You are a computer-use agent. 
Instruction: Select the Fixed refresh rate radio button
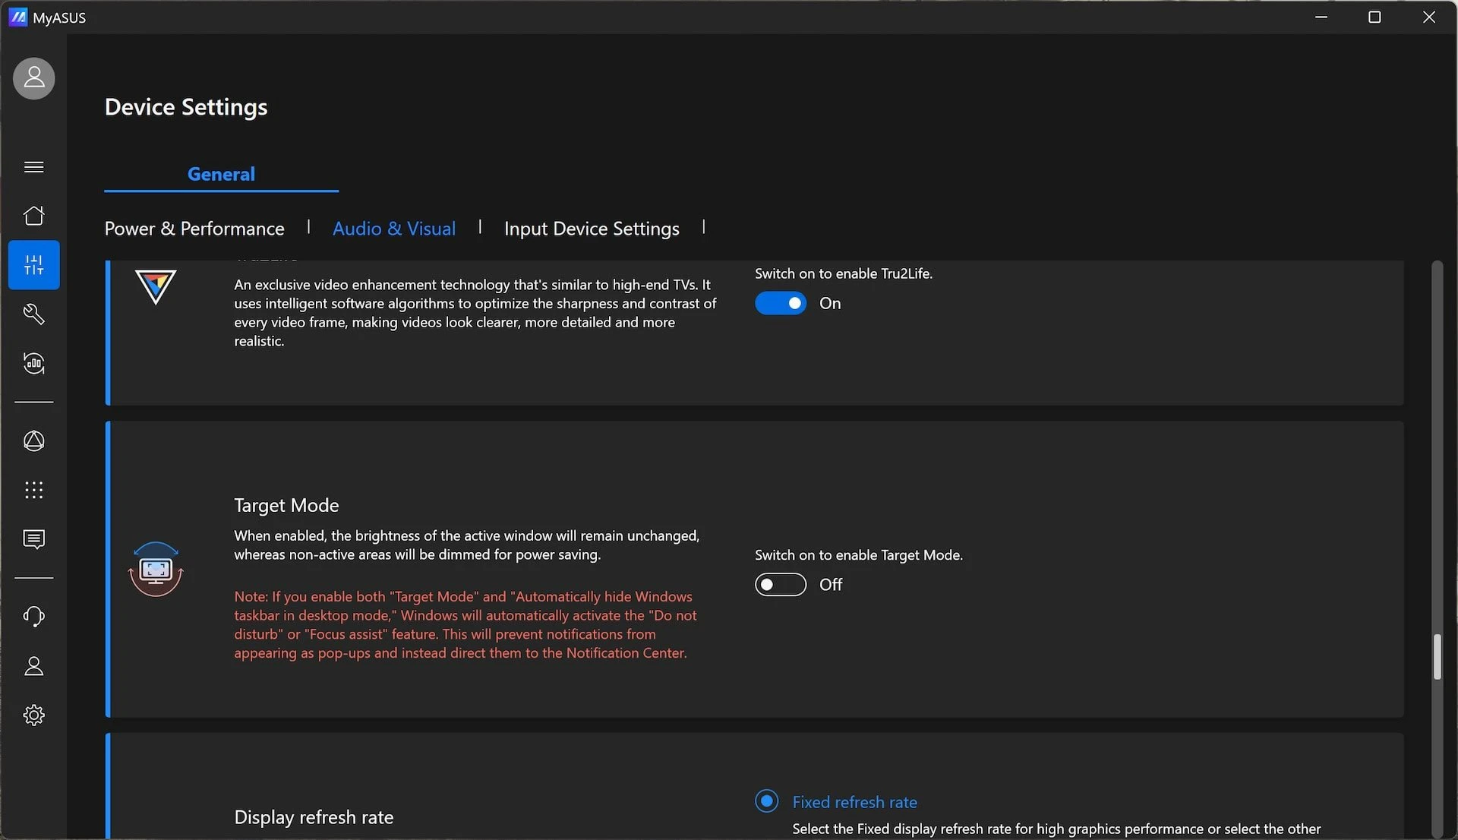[767, 801]
